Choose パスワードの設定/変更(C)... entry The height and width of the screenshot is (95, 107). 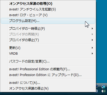[x=48, y=61]
